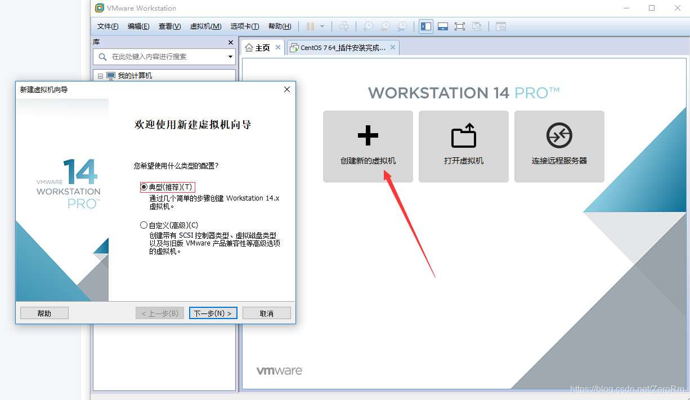Collapse the 我的计算机 tree node
The image size is (690, 400).
tap(100, 76)
